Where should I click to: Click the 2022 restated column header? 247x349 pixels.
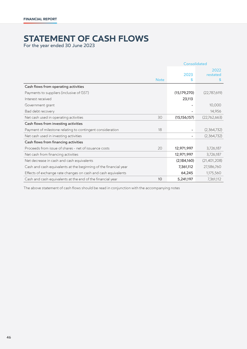pyautogui.click(x=214, y=75)
